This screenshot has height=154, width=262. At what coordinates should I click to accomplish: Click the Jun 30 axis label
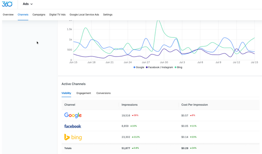(164, 62)
